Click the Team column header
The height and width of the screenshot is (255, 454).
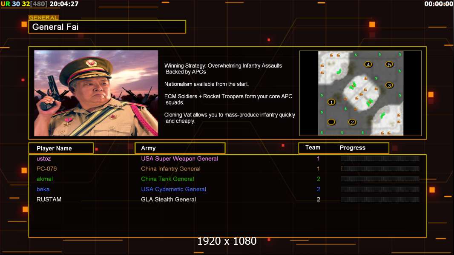coord(313,147)
